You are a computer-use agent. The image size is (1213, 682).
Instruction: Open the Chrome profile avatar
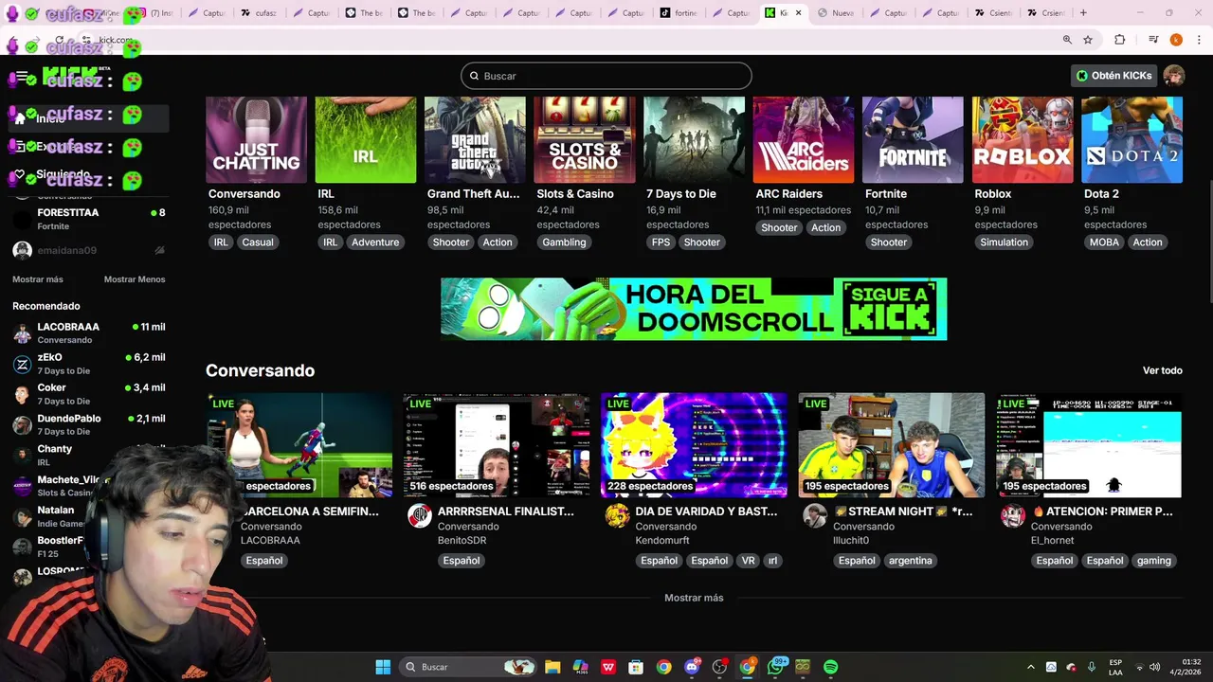coord(1176,40)
